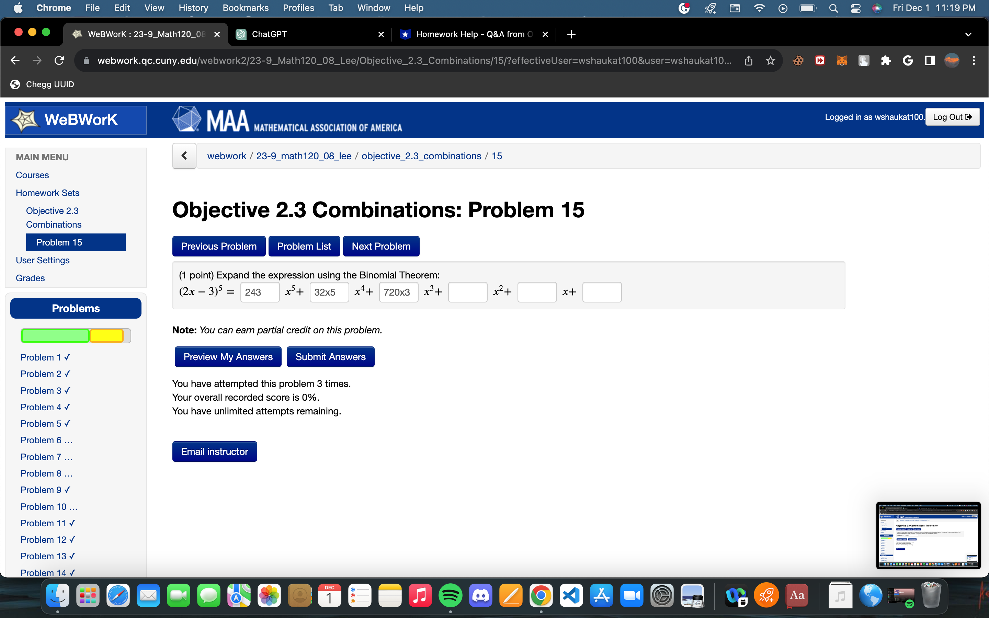This screenshot has height=618, width=989.
Task: Toggle the bookmark star for this page
Action: [770, 60]
